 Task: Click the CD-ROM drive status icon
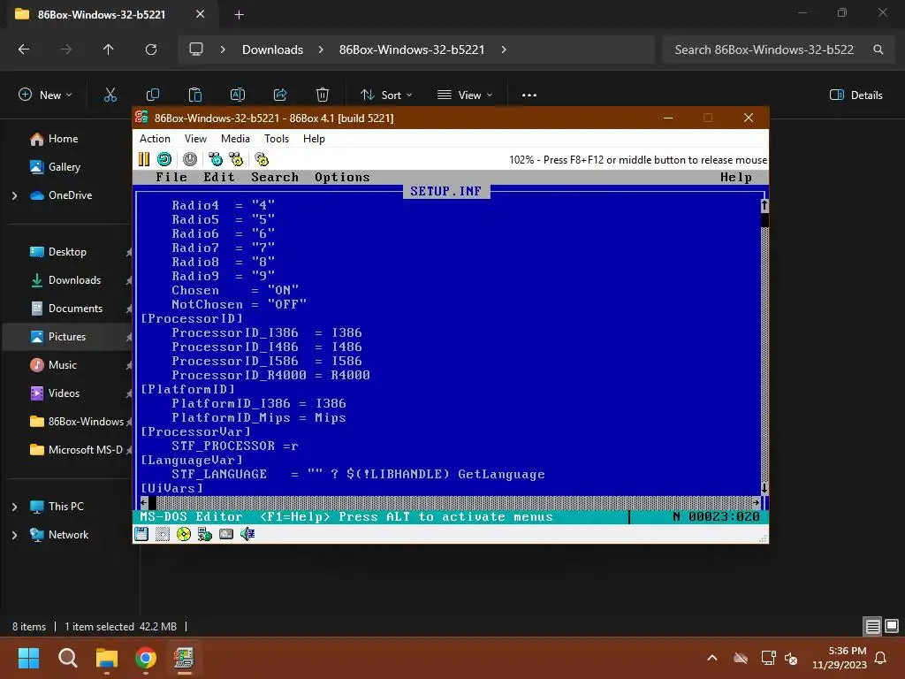point(184,534)
